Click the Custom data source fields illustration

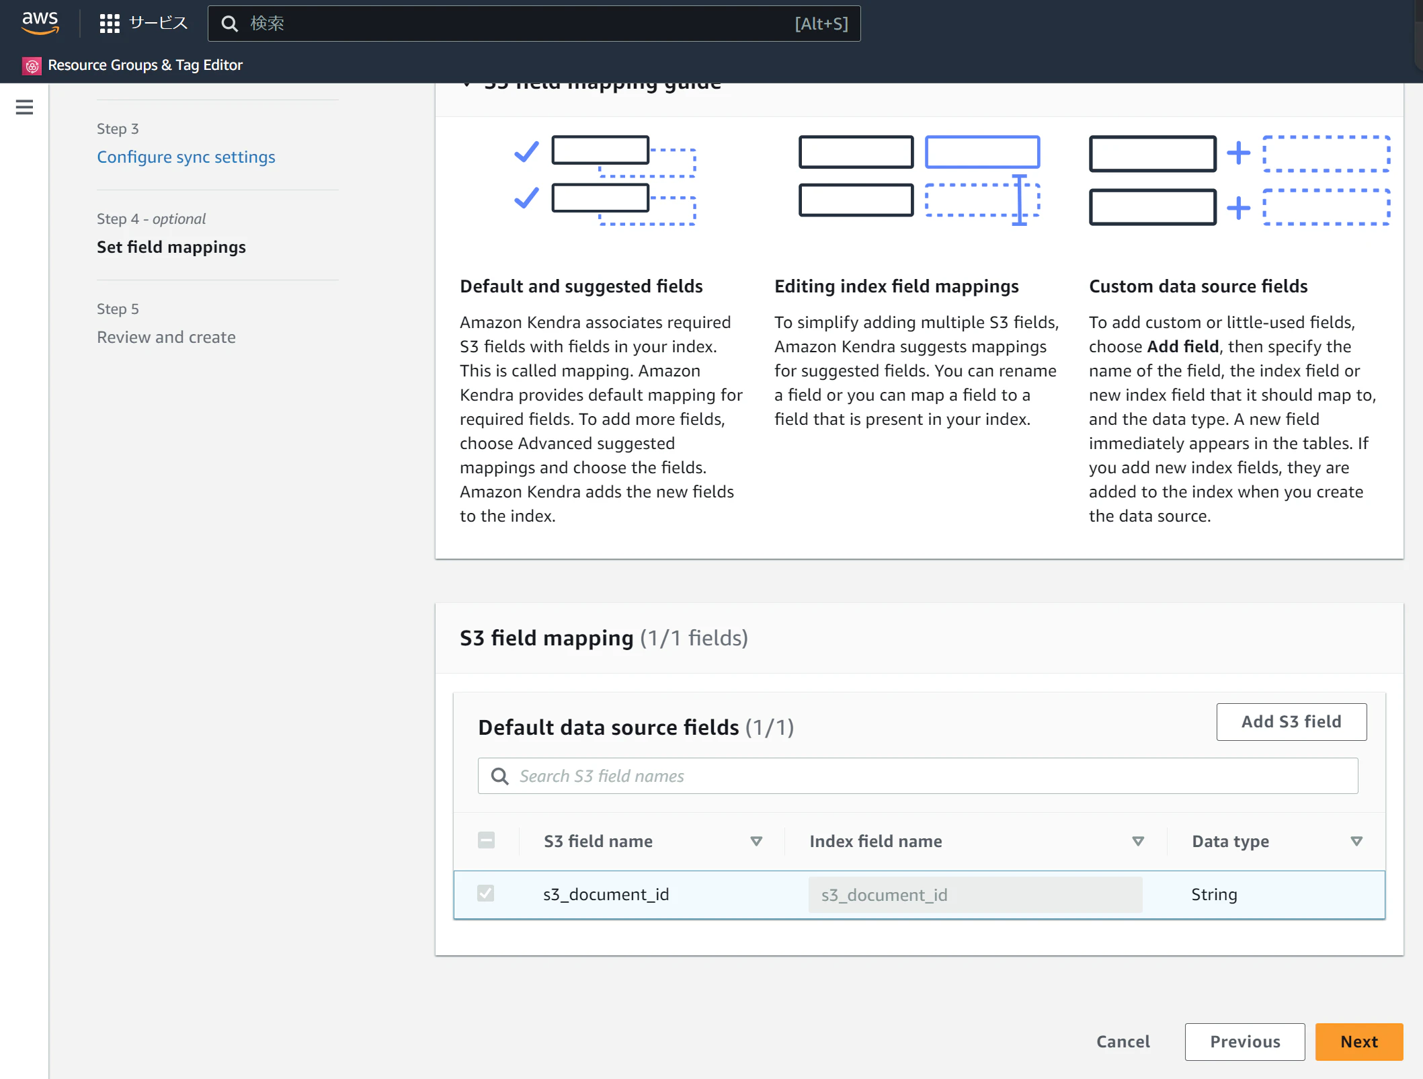click(1239, 180)
